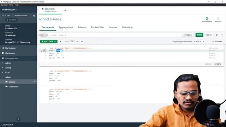Select the school.classes Documents tab
The width and height of the screenshot is (226, 127).
(50, 10)
